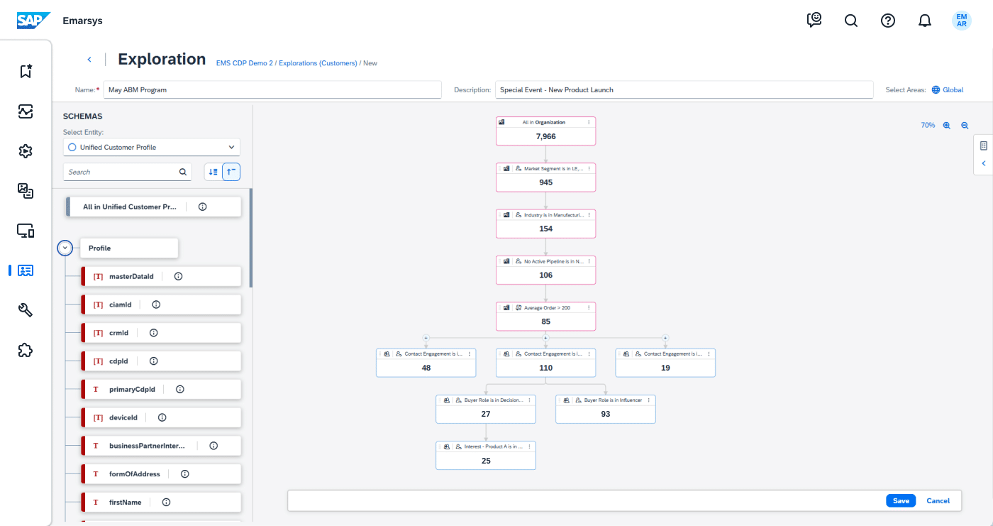Click Cancel to discard the exploration

[938, 500]
